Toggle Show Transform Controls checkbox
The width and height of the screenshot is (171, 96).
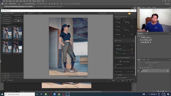24,4
